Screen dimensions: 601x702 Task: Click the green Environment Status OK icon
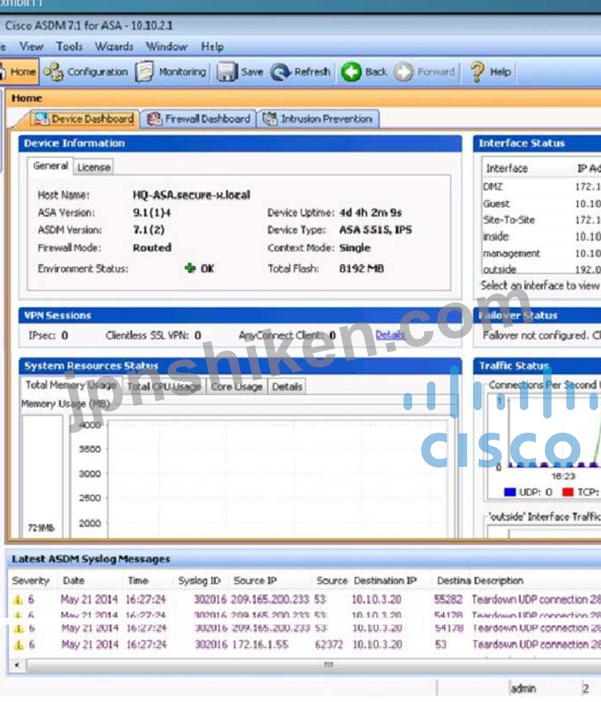click(190, 268)
